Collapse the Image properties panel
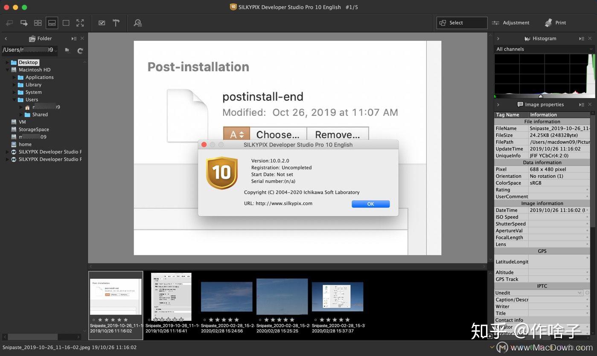 (x=498, y=104)
